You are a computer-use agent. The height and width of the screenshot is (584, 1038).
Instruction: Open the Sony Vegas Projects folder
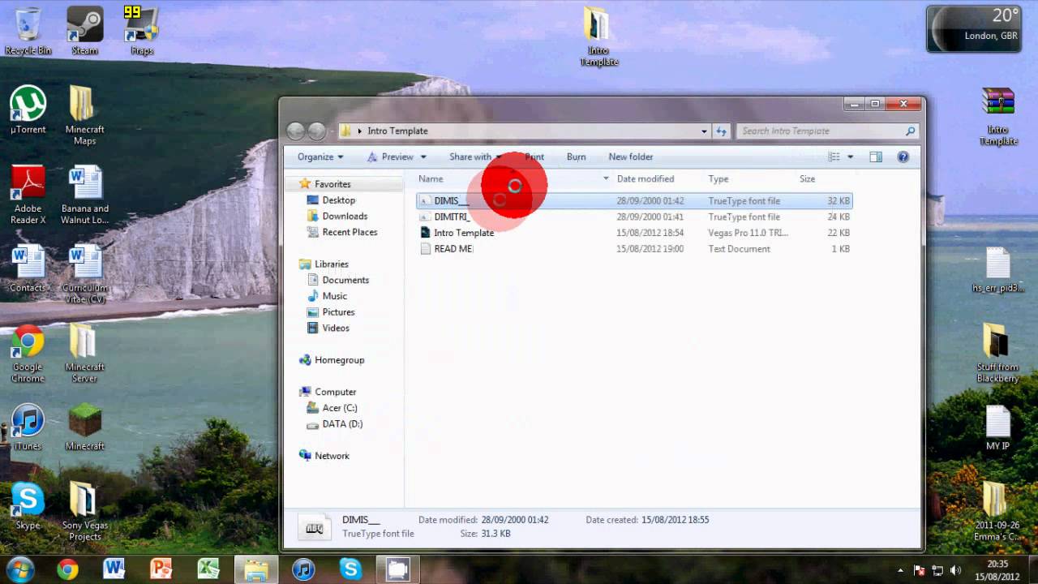(x=84, y=512)
